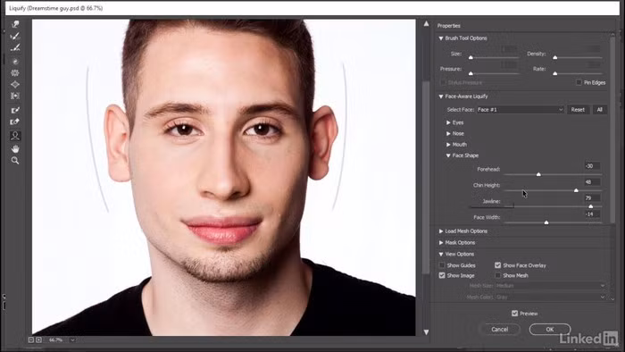The width and height of the screenshot is (625, 352).
Task: Select the Push Left tool
Action: tap(15, 96)
